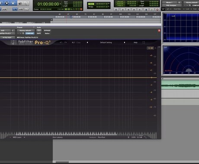Toggle Pro-Q full screen mode icon
Screen dimensions: 199x164
[x=144, y=43]
